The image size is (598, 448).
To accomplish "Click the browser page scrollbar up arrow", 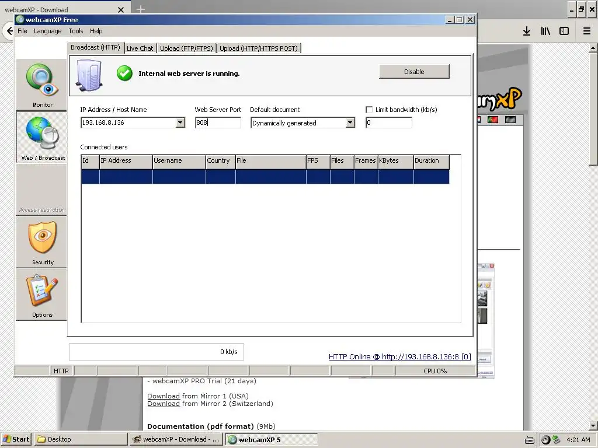I will (x=593, y=48).
